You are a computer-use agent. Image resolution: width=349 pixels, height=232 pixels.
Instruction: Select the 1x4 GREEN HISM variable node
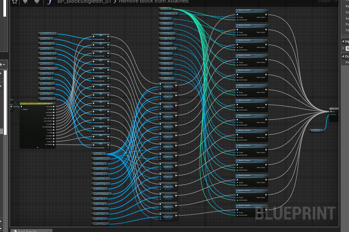pos(166,64)
